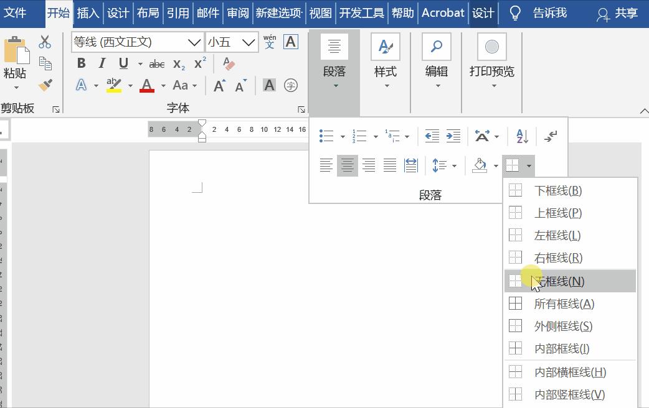Click the strikethrough icon
The image size is (649, 408).
[x=156, y=63]
